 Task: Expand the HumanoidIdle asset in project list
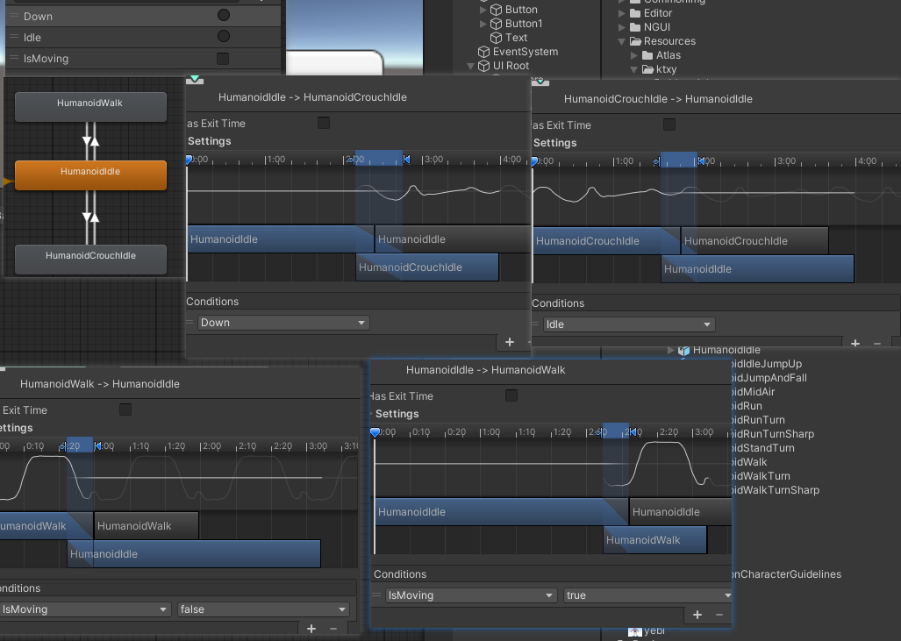[670, 350]
